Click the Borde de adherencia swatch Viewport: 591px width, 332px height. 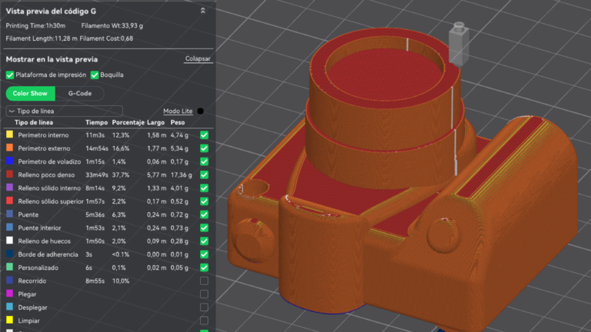coord(10,254)
